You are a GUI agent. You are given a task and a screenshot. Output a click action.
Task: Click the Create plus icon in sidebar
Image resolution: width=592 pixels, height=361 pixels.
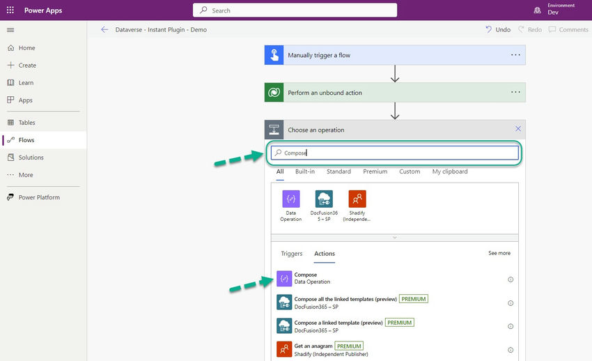(x=10, y=65)
